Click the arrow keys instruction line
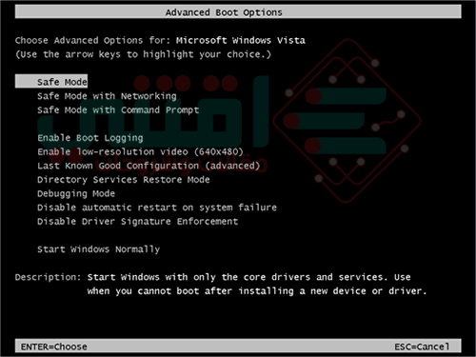 143,54
